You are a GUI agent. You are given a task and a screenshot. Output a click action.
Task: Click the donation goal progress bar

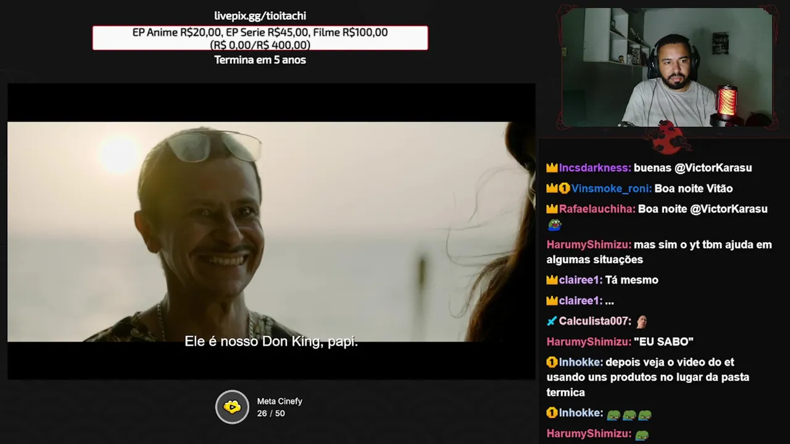pos(260,38)
